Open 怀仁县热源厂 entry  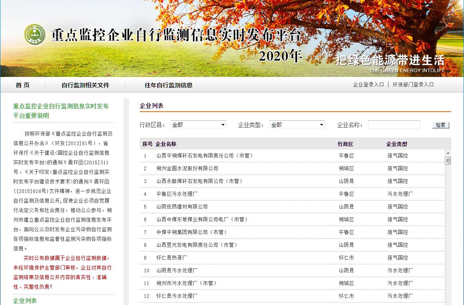(172, 258)
